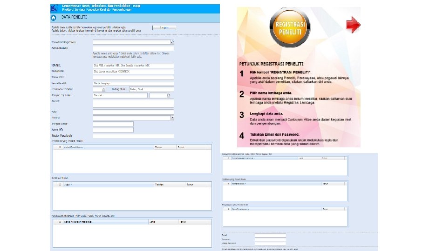The image size is (436, 251).
Task: Click the Σ cell in the Pelatihan table header
Action: (229, 184)
